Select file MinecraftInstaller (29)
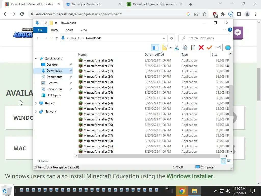 [98, 60]
